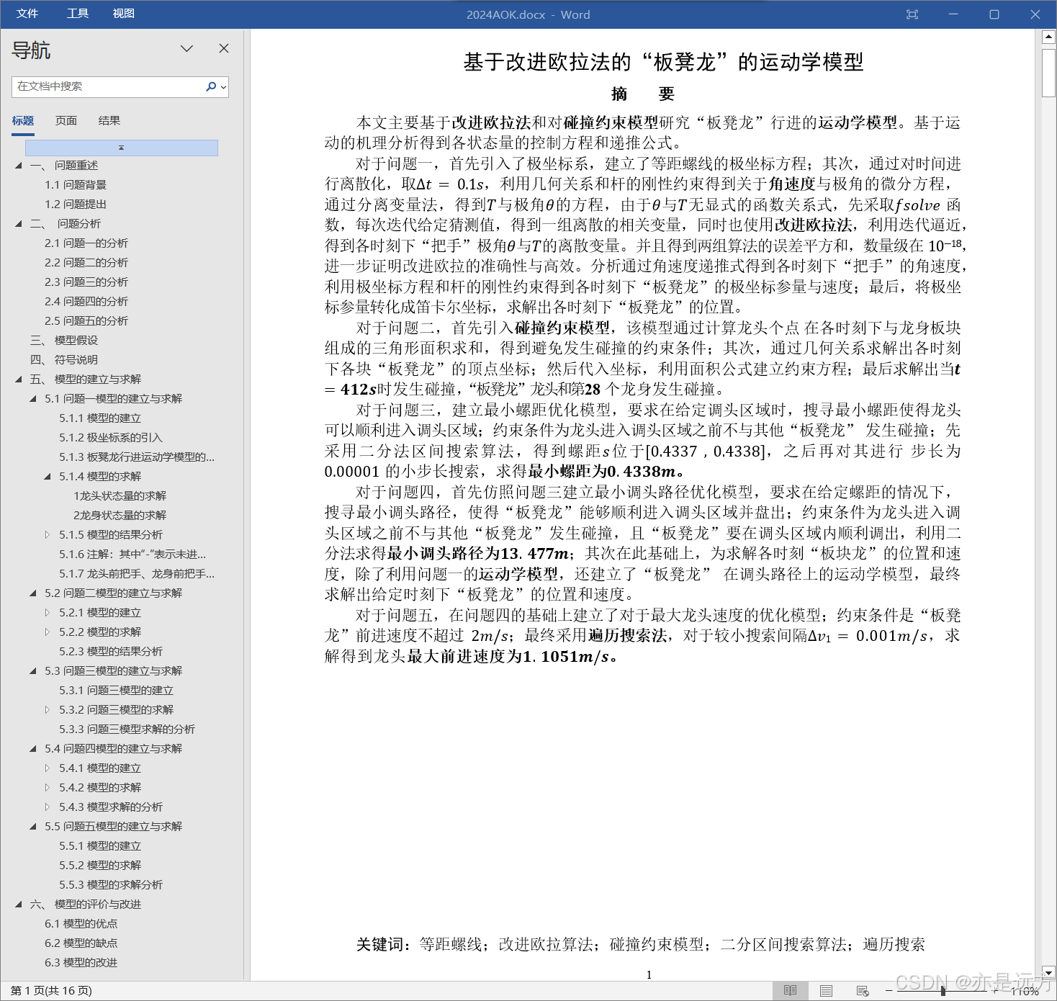Viewport: 1057px width, 1001px height.
Task: Click the vertical scrollbar down arrow
Action: pyautogui.click(x=1049, y=972)
